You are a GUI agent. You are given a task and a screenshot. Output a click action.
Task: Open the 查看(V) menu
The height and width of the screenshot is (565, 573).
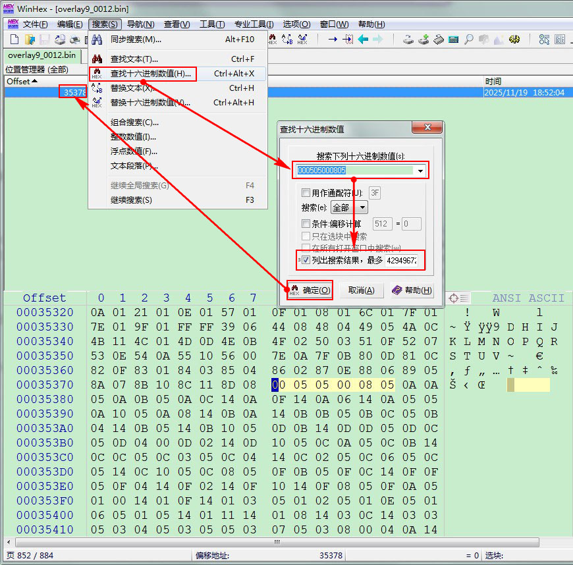coord(177,24)
